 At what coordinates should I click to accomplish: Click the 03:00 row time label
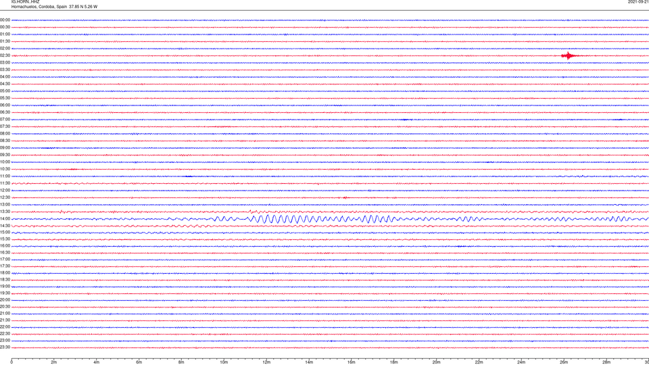[5, 62]
